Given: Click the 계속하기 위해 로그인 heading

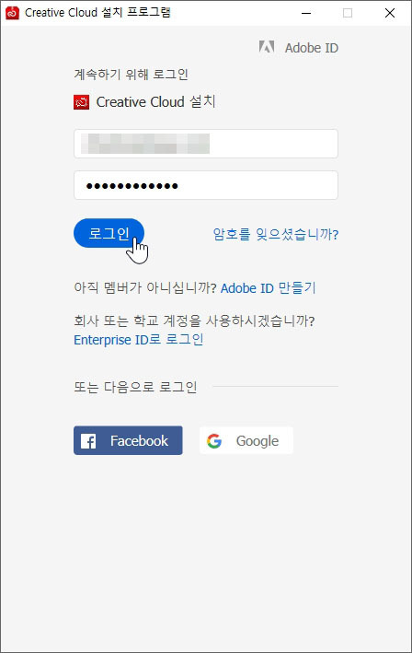Looking at the screenshot, I should click(131, 75).
